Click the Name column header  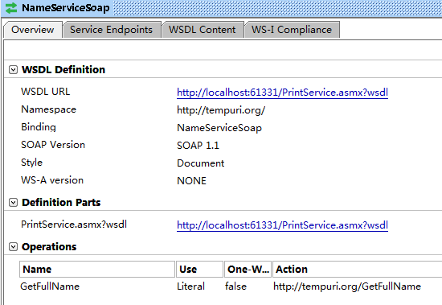coord(97,269)
